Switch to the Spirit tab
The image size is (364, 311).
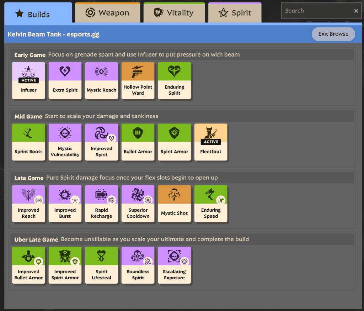click(x=235, y=12)
